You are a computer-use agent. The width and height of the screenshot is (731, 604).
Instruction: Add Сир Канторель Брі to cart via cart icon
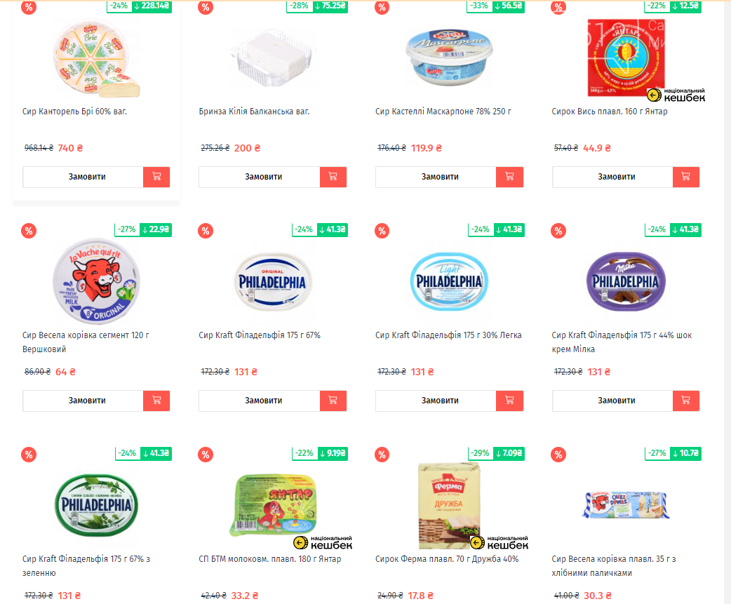tap(156, 177)
